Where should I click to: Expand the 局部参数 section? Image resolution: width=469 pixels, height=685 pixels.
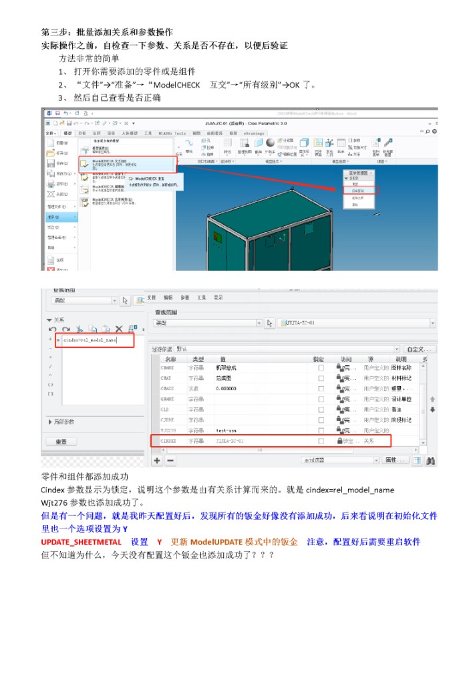pyautogui.click(x=49, y=422)
